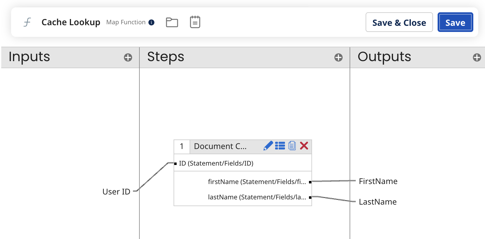Add a new output with plus icon

tap(477, 57)
